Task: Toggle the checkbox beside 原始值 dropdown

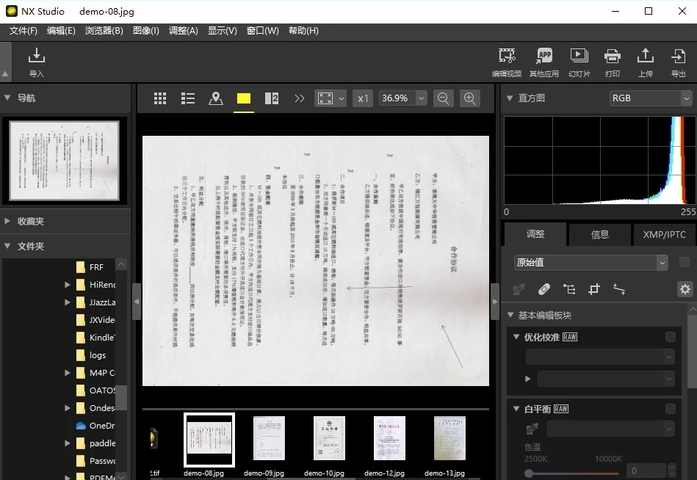Action: click(x=682, y=262)
